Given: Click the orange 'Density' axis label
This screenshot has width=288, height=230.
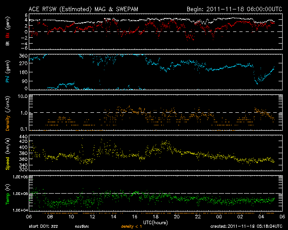Looking at the screenshot, I should click(x=8, y=123).
